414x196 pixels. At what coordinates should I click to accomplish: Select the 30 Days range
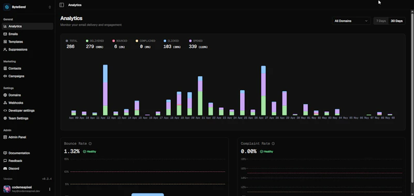(396, 21)
